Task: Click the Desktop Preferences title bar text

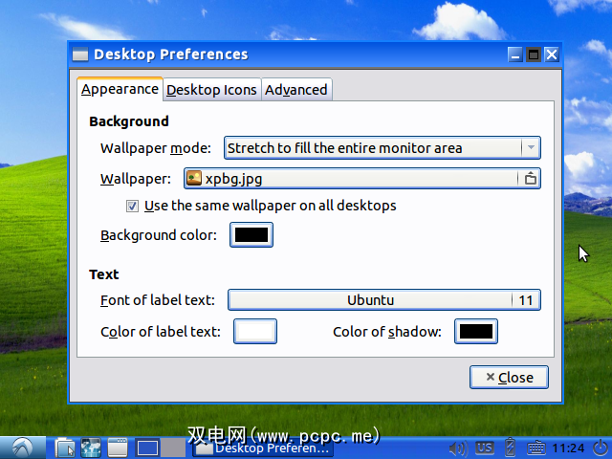Action: tap(171, 55)
